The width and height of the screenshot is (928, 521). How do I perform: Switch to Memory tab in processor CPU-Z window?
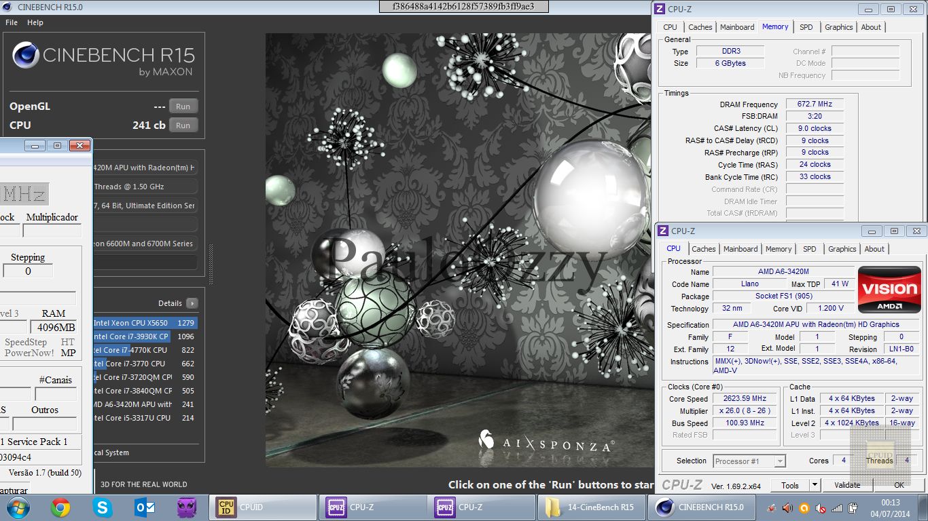pyautogui.click(x=779, y=249)
